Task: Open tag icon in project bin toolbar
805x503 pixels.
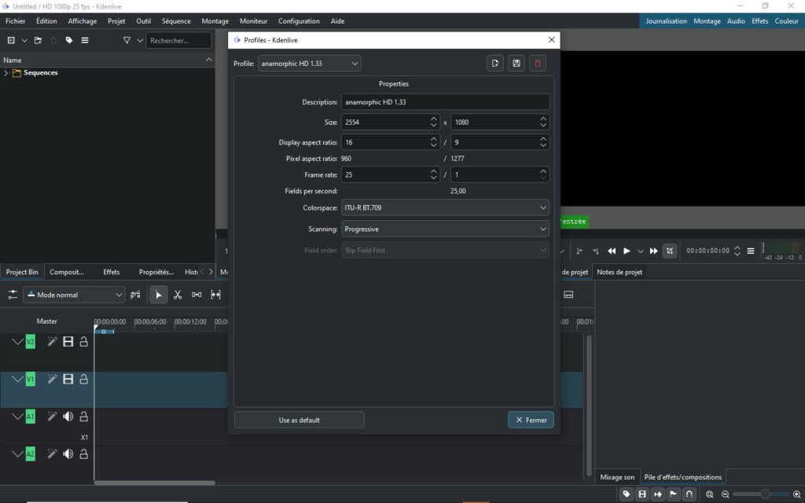Action: coord(69,40)
